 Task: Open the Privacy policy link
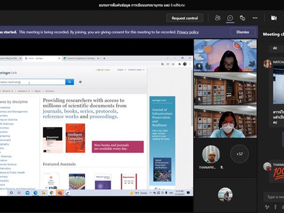(x=188, y=32)
